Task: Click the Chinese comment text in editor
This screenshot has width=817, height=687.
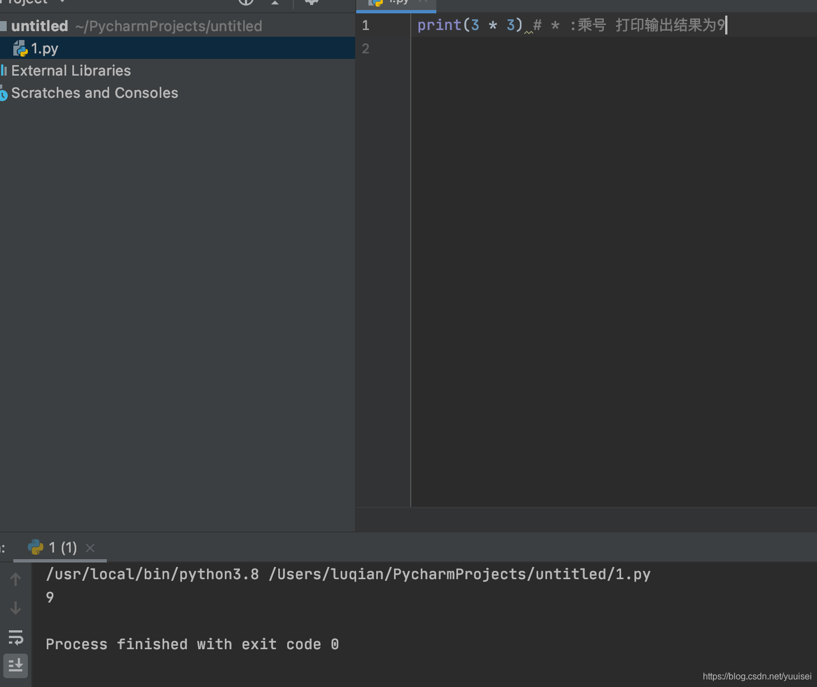Action: click(651, 25)
